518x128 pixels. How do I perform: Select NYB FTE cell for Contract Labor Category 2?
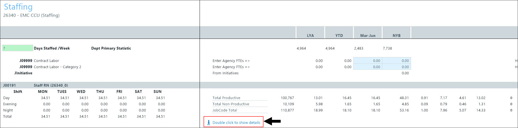(396, 67)
